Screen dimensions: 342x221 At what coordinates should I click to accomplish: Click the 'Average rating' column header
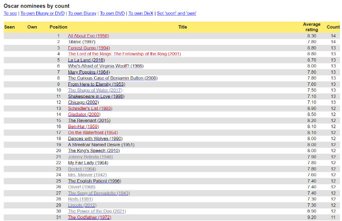click(x=311, y=27)
